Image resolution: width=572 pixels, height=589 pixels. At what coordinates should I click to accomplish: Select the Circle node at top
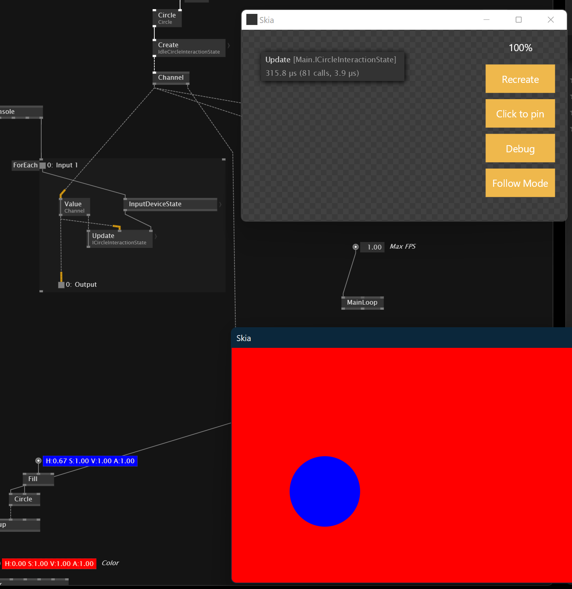pos(167,18)
